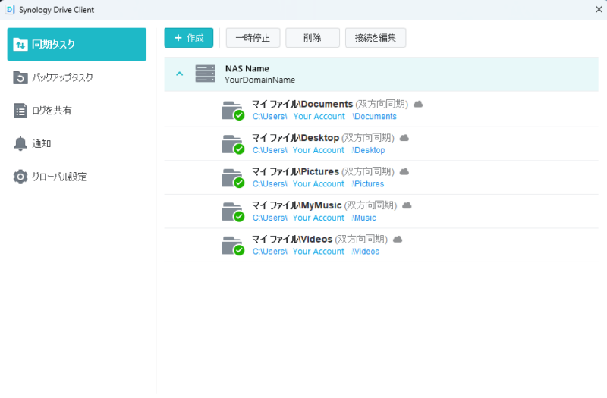Click the 接続を編集 button
The height and width of the screenshot is (398, 607).
(x=375, y=38)
